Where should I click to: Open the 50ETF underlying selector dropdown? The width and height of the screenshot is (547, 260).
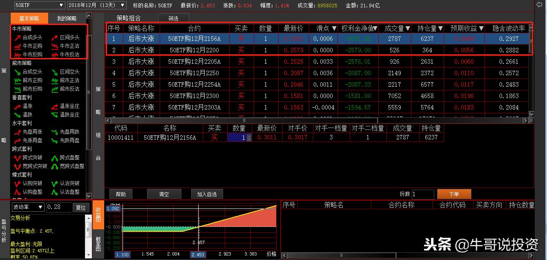(x=61, y=5)
